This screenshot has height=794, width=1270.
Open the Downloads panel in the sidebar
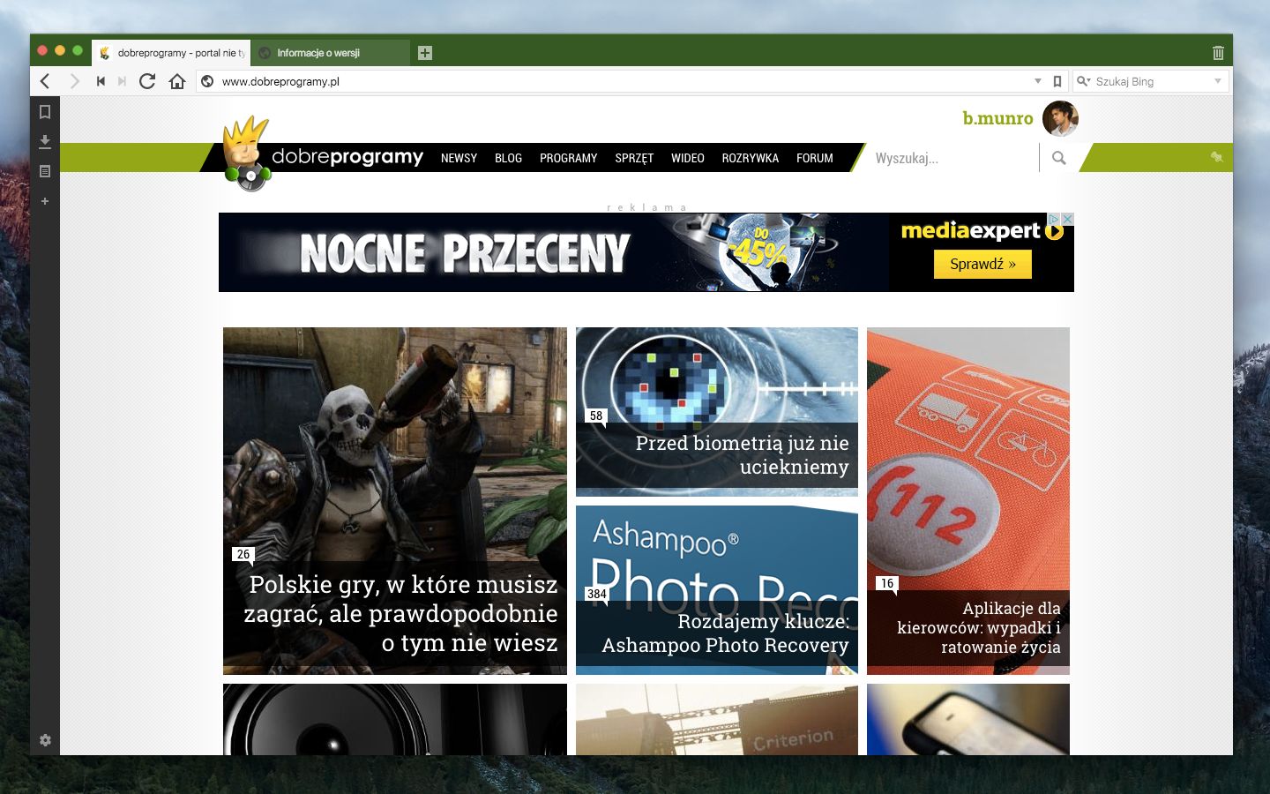(x=45, y=141)
